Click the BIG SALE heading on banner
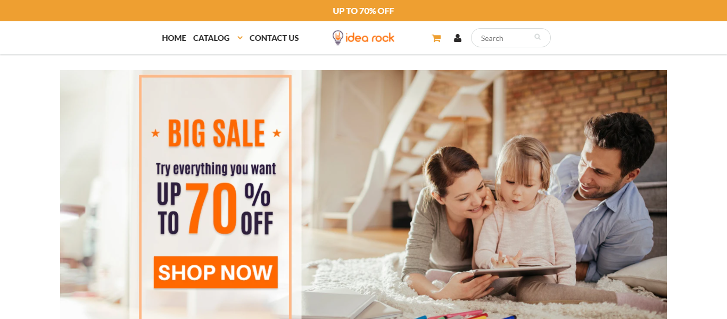 pos(216,133)
